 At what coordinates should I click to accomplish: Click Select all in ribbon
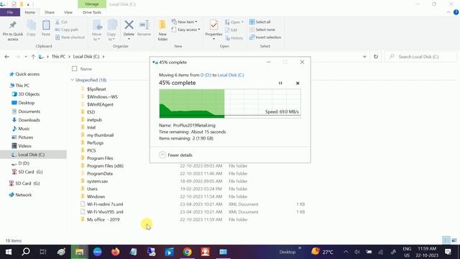tap(260, 22)
